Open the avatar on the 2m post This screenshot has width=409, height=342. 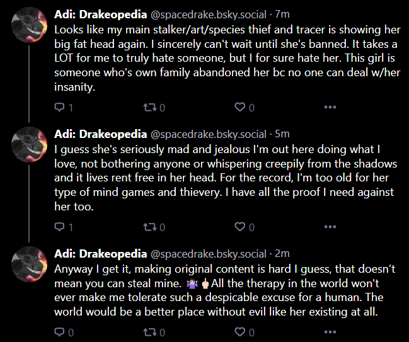coord(29,264)
